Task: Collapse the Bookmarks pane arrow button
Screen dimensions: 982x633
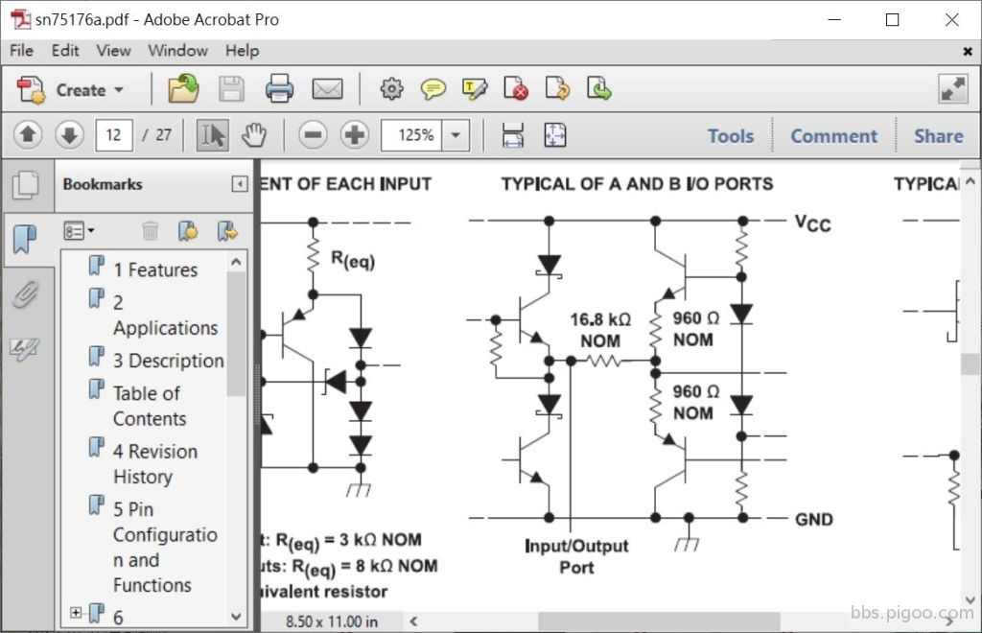Action: (x=239, y=184)
